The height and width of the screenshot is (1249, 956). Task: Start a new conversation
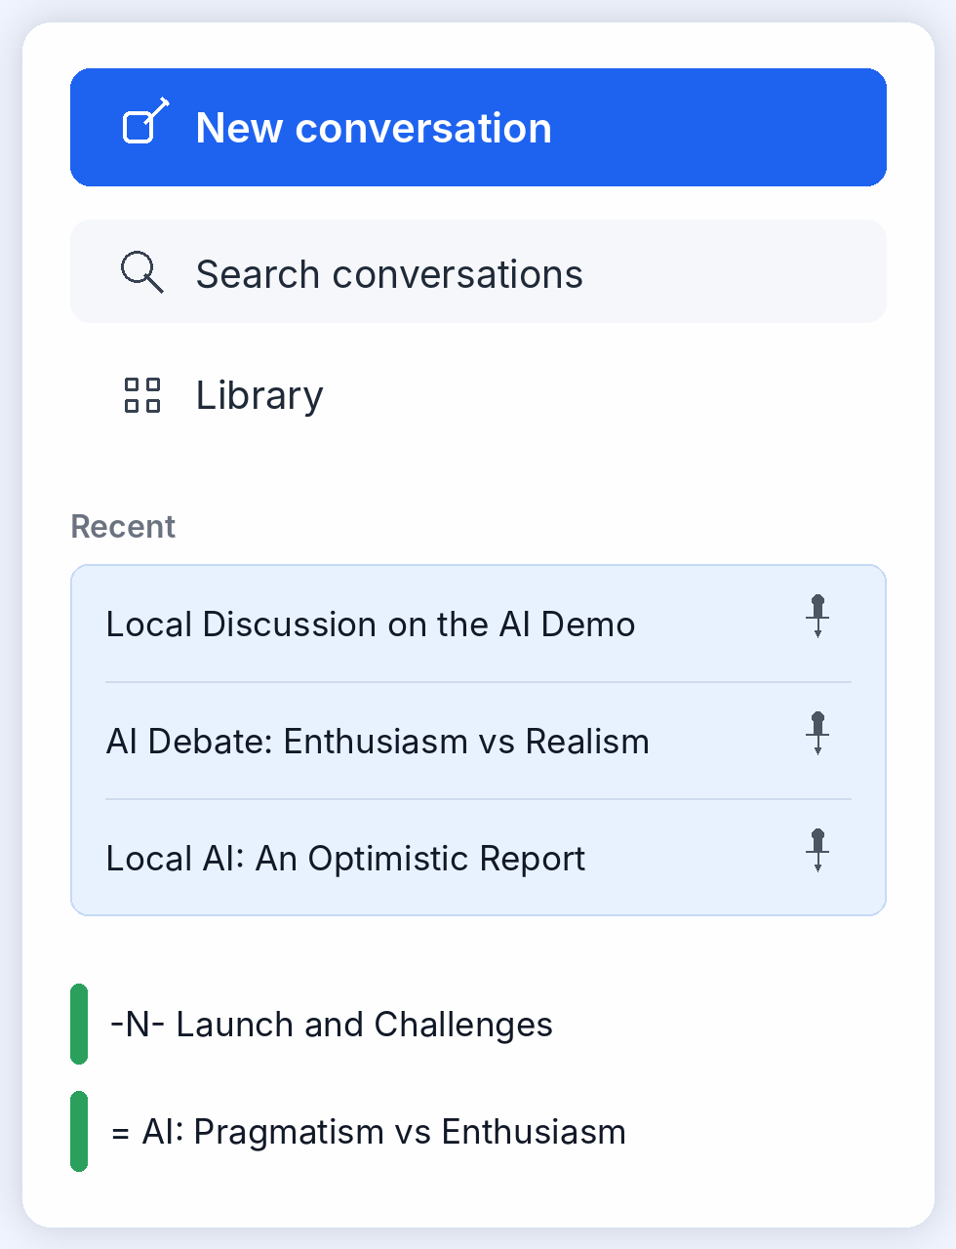(x=478, y=127)
